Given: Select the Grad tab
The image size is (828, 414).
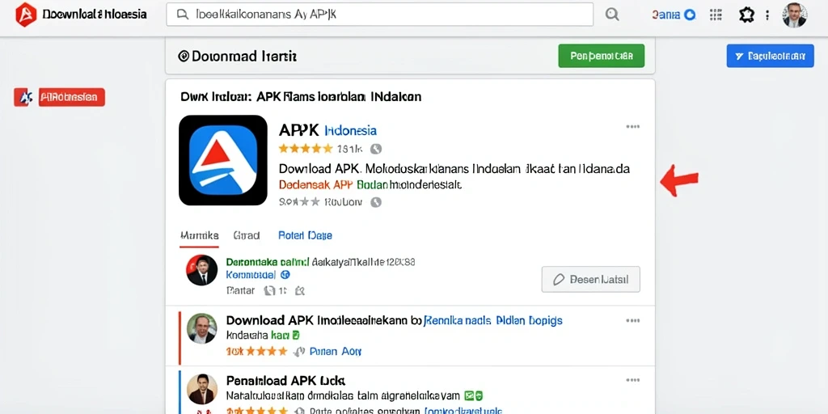Looking at the screenshot, I should click(246, 235).
